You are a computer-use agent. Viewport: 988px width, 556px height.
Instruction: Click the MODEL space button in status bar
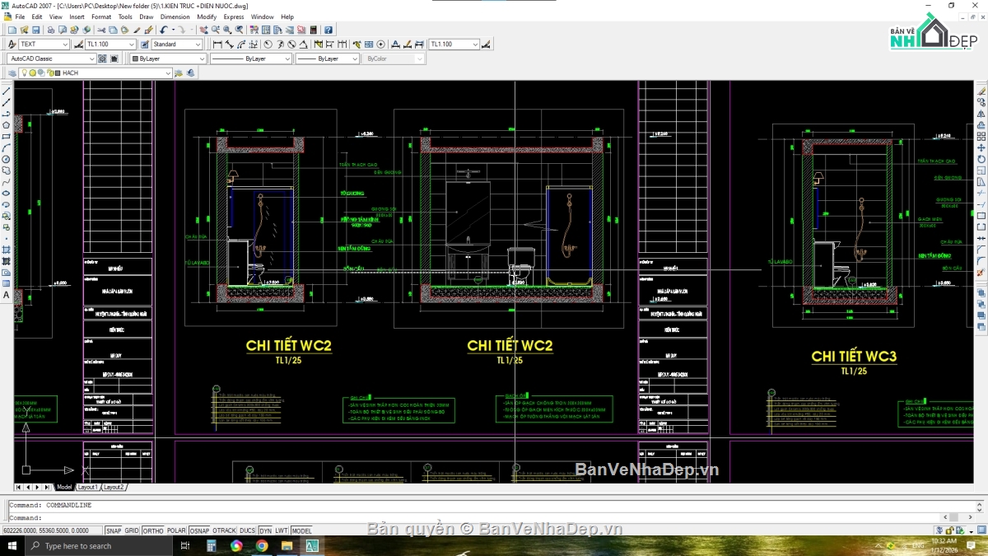pos(302,531)
